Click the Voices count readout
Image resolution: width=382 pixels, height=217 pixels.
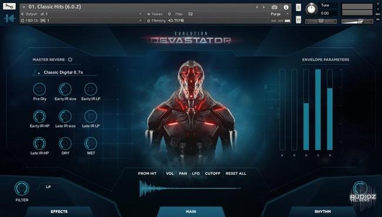159,14
